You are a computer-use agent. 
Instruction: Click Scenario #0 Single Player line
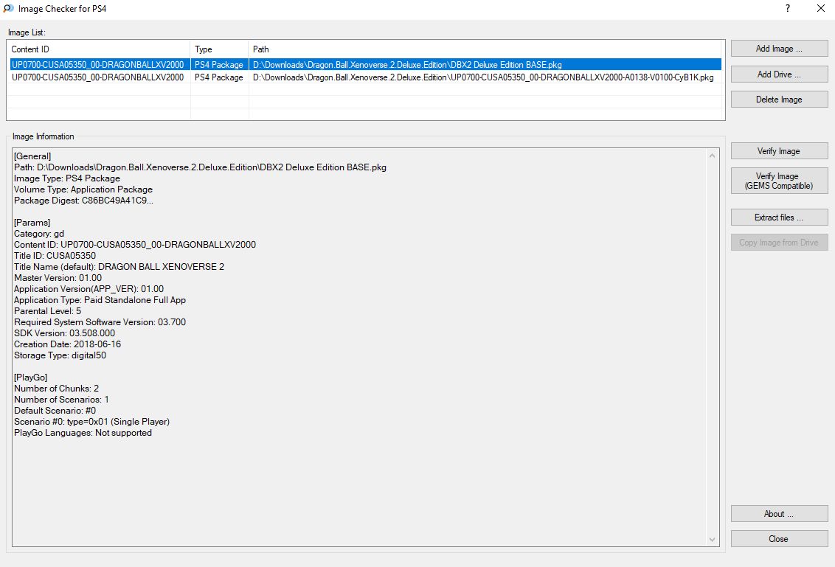point(92,422)
